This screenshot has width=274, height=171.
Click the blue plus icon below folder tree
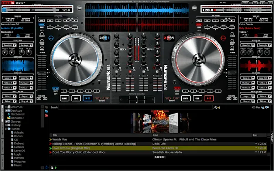click(47, 167)
